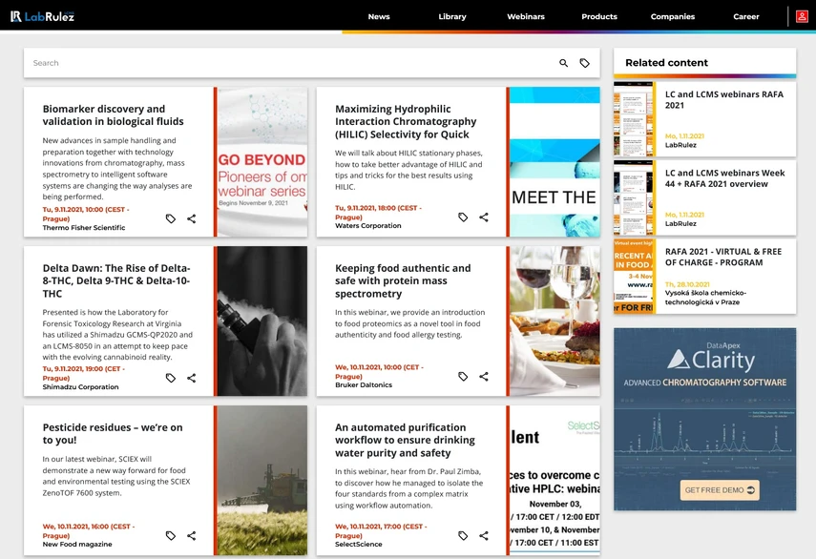Screen dimensions: 816x559
Task: Select Career in the top navigation
Action: click(745, 16)
